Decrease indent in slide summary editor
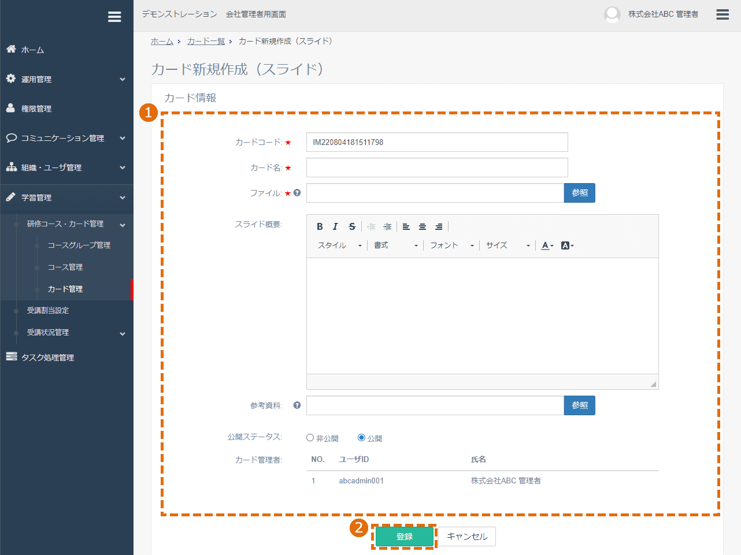The height and width of the screenshot is (555, 741). coord(371,226)
